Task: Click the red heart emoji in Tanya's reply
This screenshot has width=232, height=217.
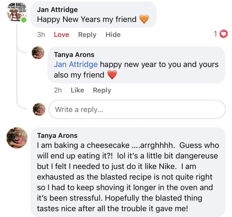Action: pos(111,75)
